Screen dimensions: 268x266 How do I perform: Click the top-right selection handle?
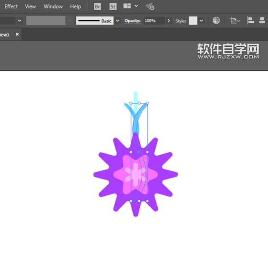click(x=147, y=103)
